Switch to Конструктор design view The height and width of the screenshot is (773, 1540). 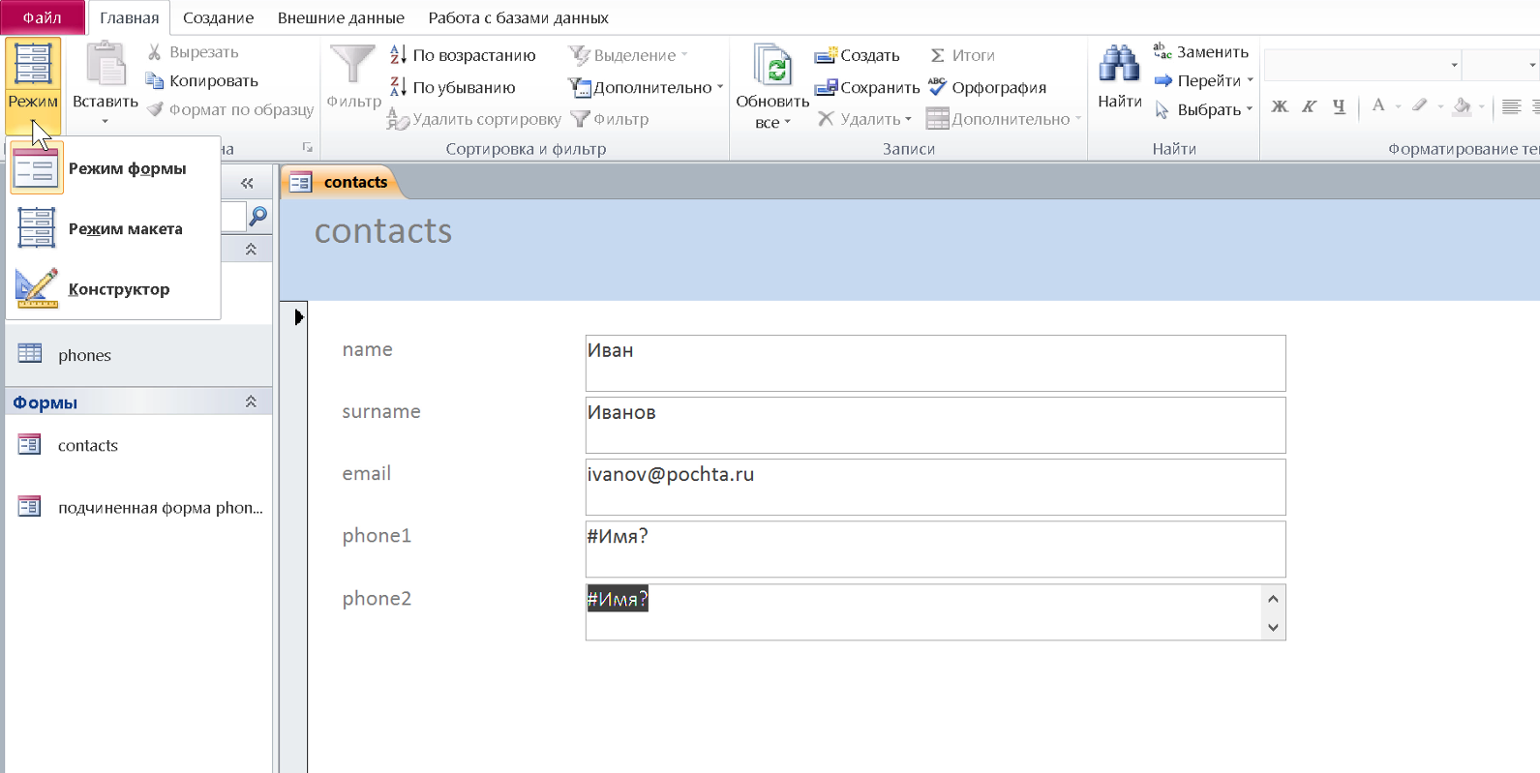click(113, 288)
